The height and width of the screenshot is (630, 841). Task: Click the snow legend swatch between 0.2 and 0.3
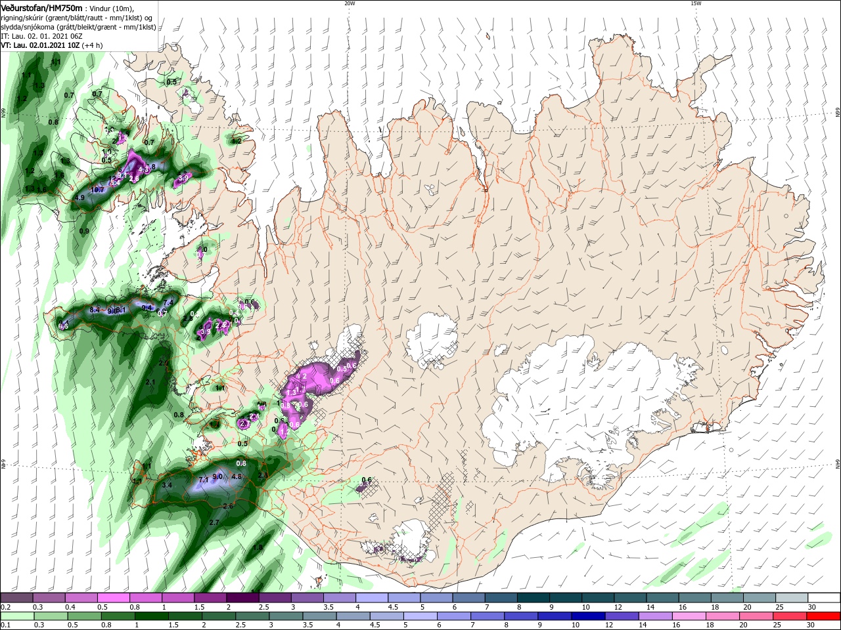pyautogui.click(x=16, y=598)
